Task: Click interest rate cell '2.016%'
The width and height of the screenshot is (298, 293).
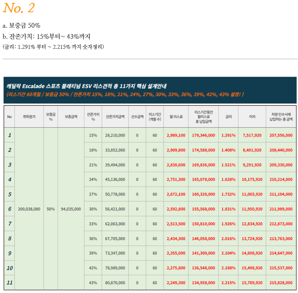Action: click(x=228, y=239)
